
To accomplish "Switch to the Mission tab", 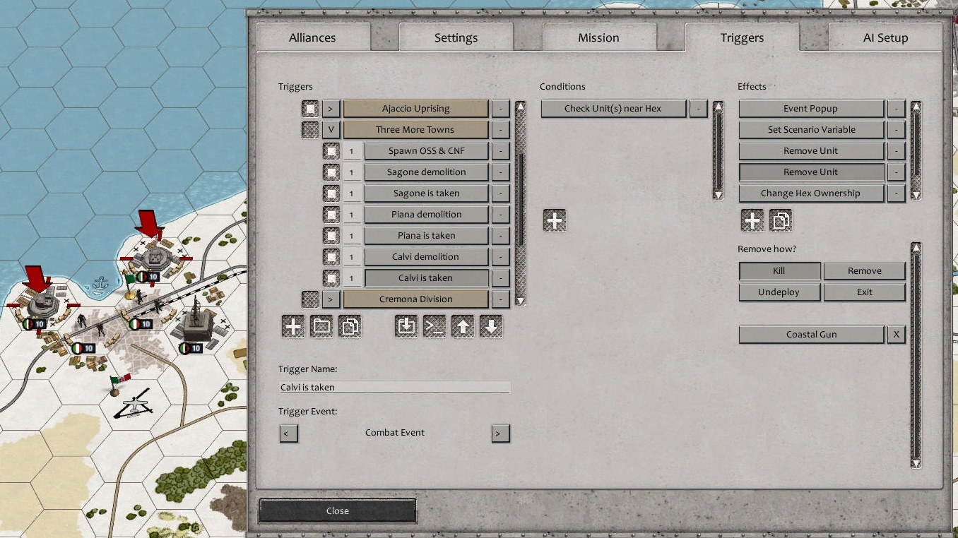I will (598, 37).
